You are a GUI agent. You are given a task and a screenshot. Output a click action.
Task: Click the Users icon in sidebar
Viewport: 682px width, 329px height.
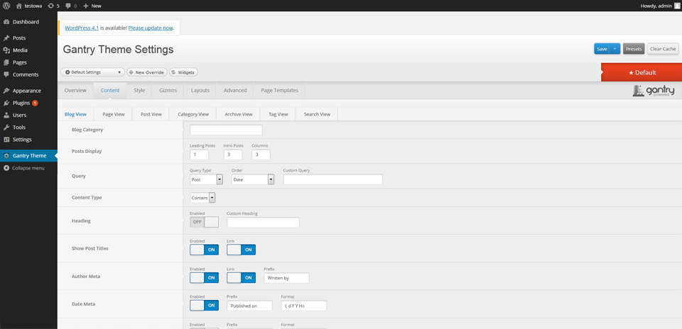point(6,115)
